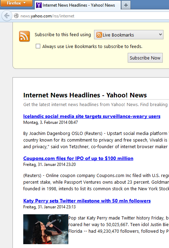Click the Always use Live Bookmarks label text

coord(92,47)
